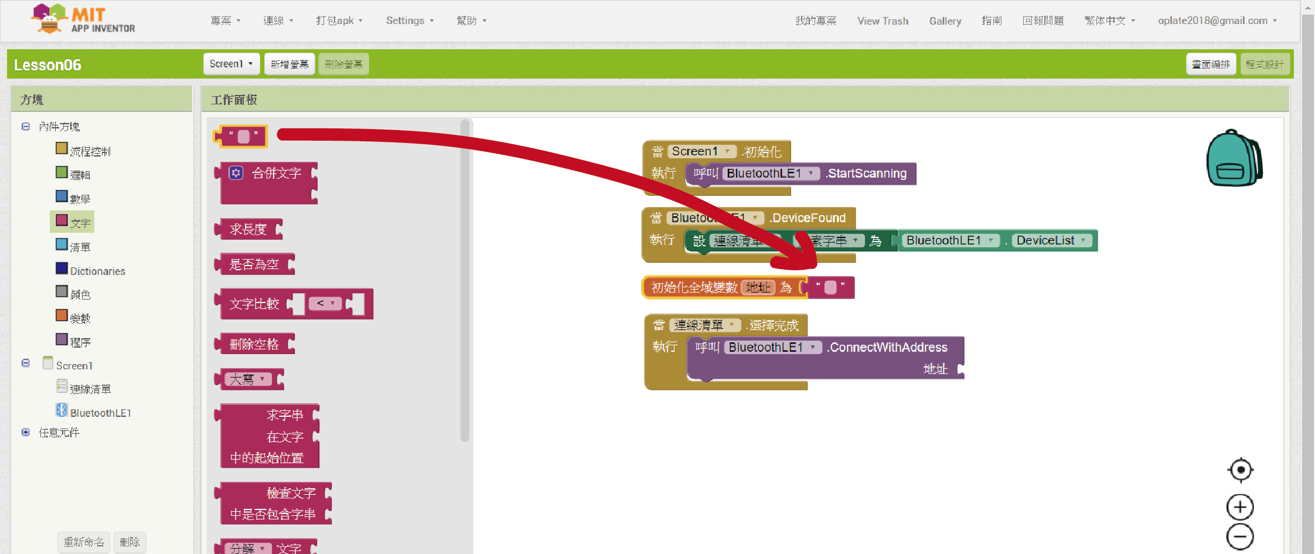The width and height of the screenshot is (1315, 554).
Task: Select the BluetoothLE1 component icon
Action: click(62, 410)
